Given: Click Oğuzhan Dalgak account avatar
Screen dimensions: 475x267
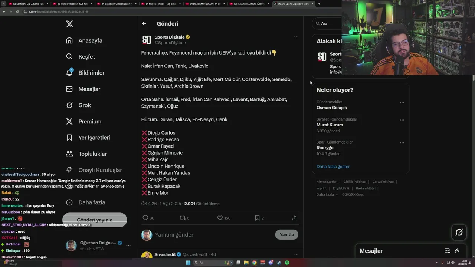Looking at the screenshot, I should [71, 245].
